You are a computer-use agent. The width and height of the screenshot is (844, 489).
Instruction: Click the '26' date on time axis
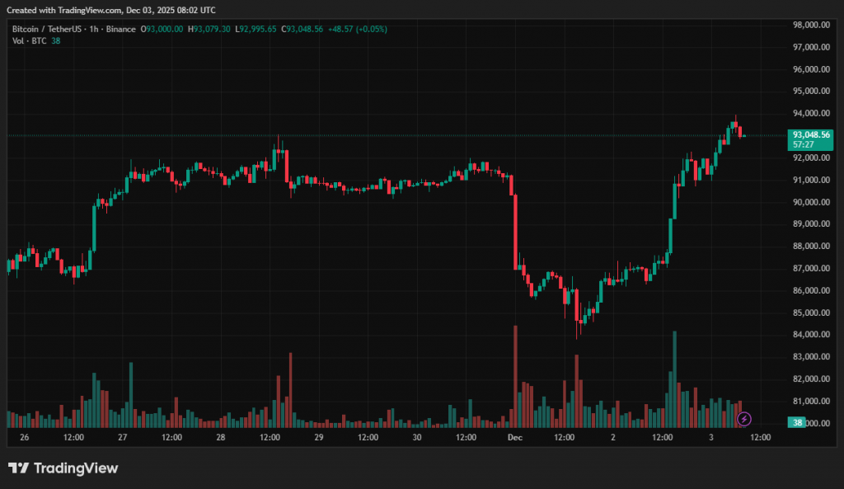pos(24,438)
